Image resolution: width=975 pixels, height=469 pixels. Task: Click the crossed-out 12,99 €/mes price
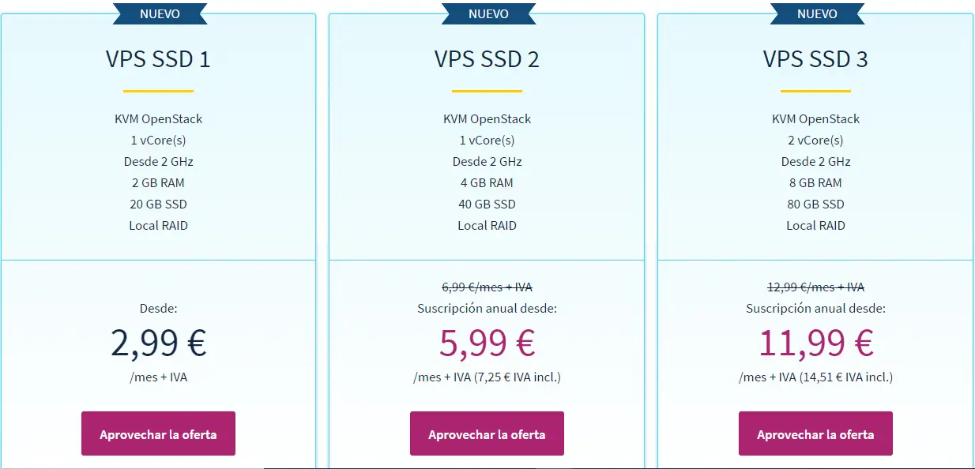(x=815, y=287)
